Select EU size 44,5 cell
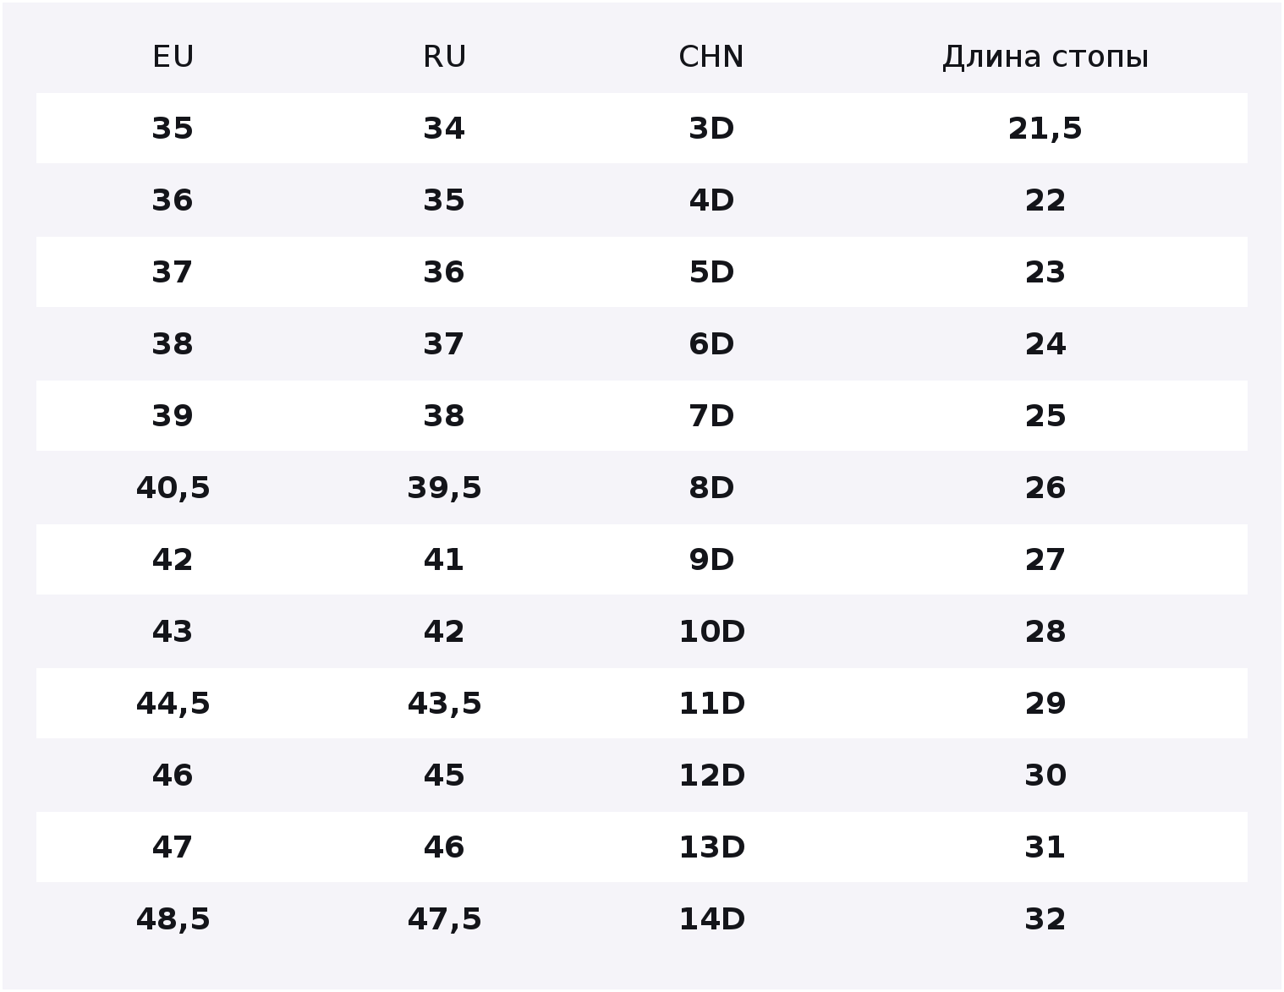 click(x=173, y=704)
